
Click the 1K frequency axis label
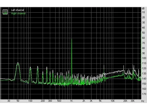point(71,101)
